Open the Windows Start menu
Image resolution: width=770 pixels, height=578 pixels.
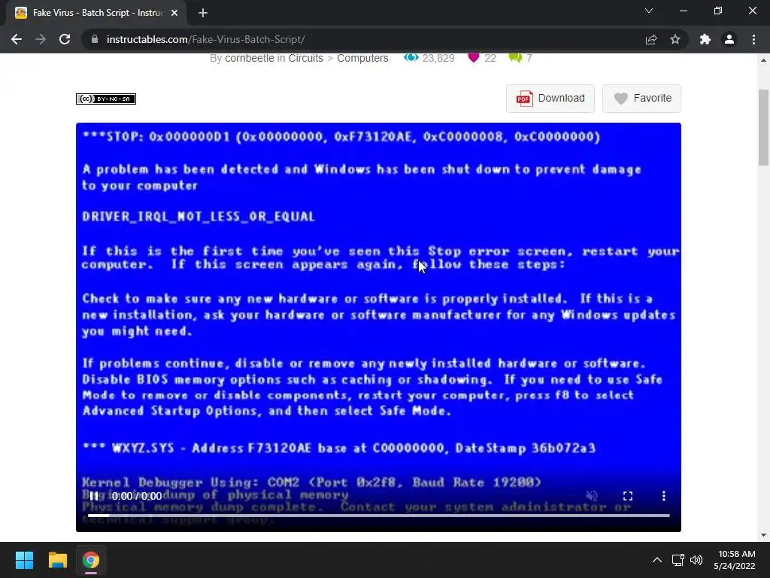[x=24, y=560]
